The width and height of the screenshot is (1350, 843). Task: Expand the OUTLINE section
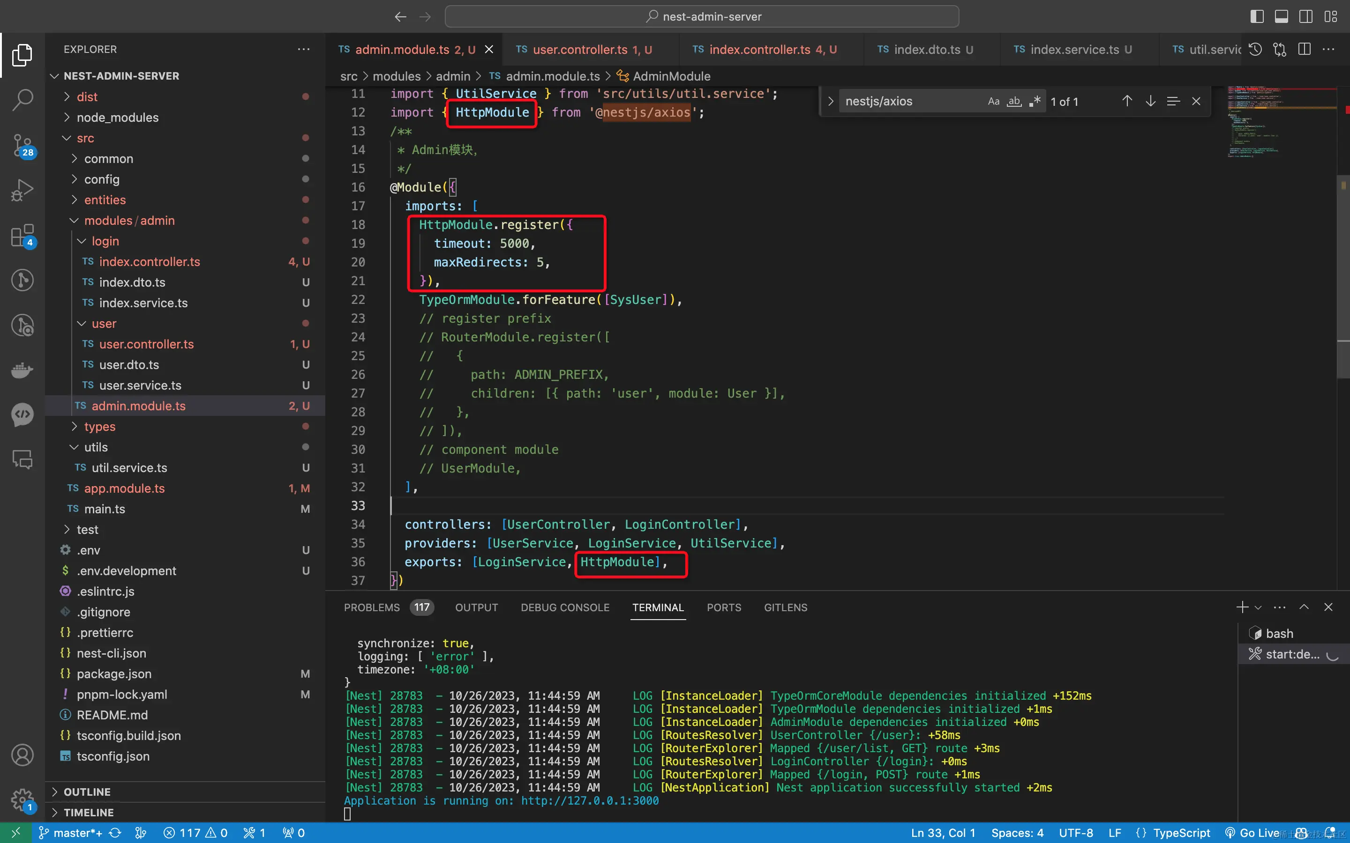[87, 791]
